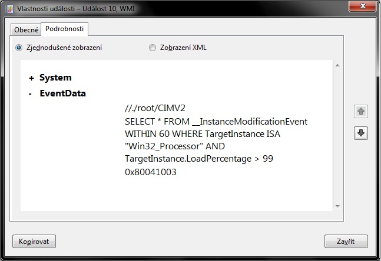
Task: Click the //./root/CIMV2 namespace text
Action: [x=155, y=108]
